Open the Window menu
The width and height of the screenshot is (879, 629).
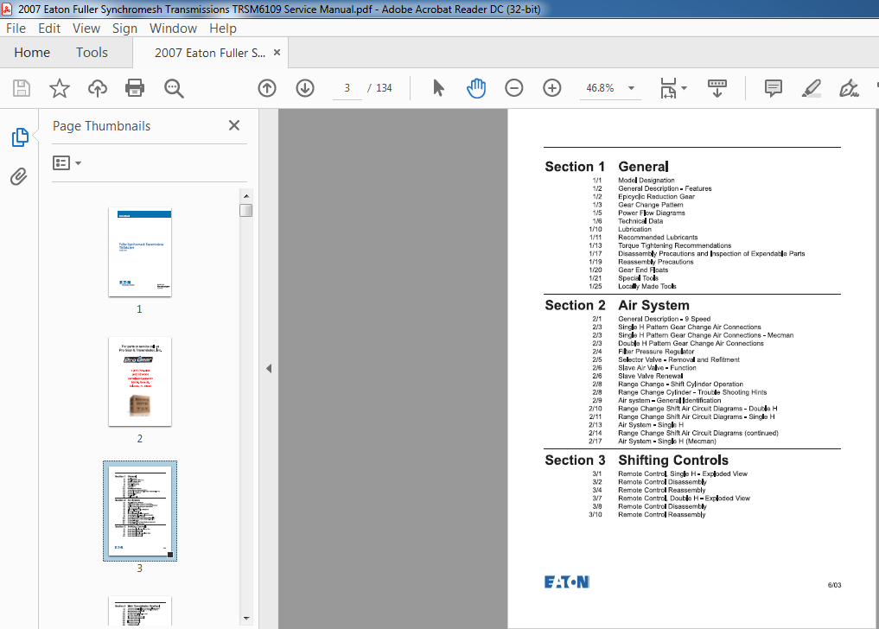[173, 28]
